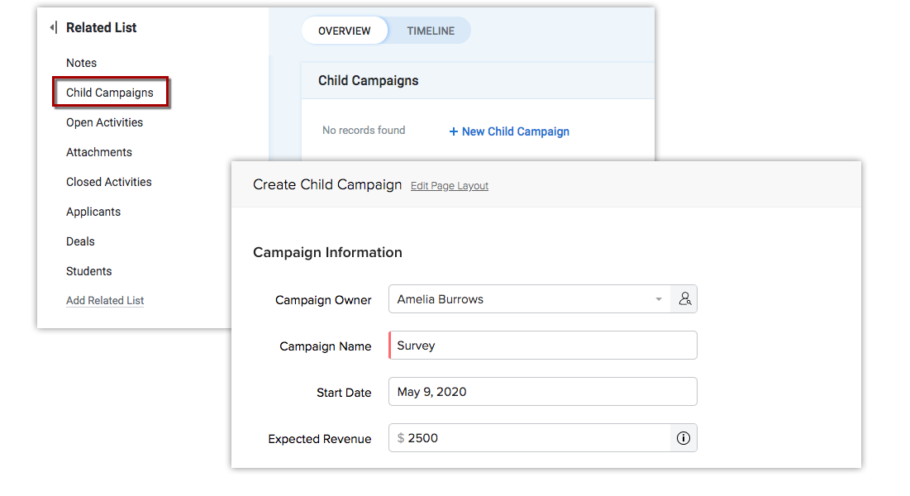Open user lookup icon beside Campaign Owner

pyautogui.click(x=684, y=299)
